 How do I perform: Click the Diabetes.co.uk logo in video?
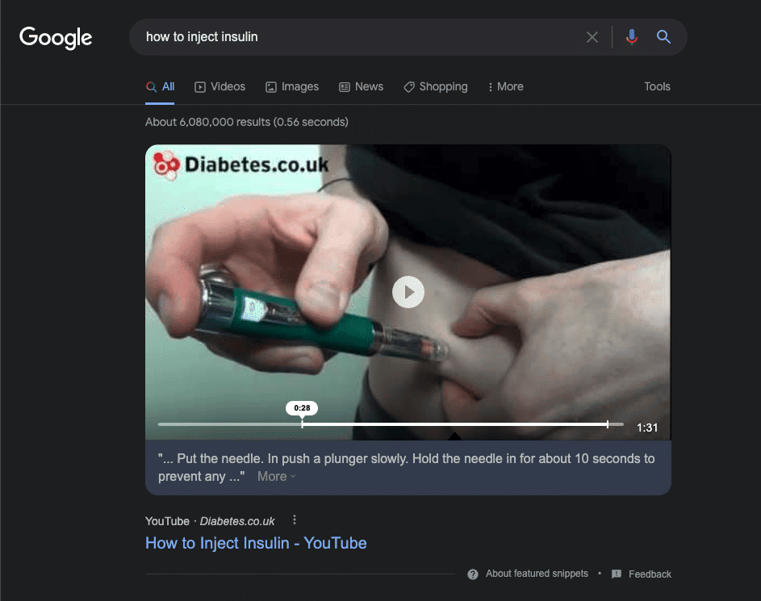click(x=241, y=165)
